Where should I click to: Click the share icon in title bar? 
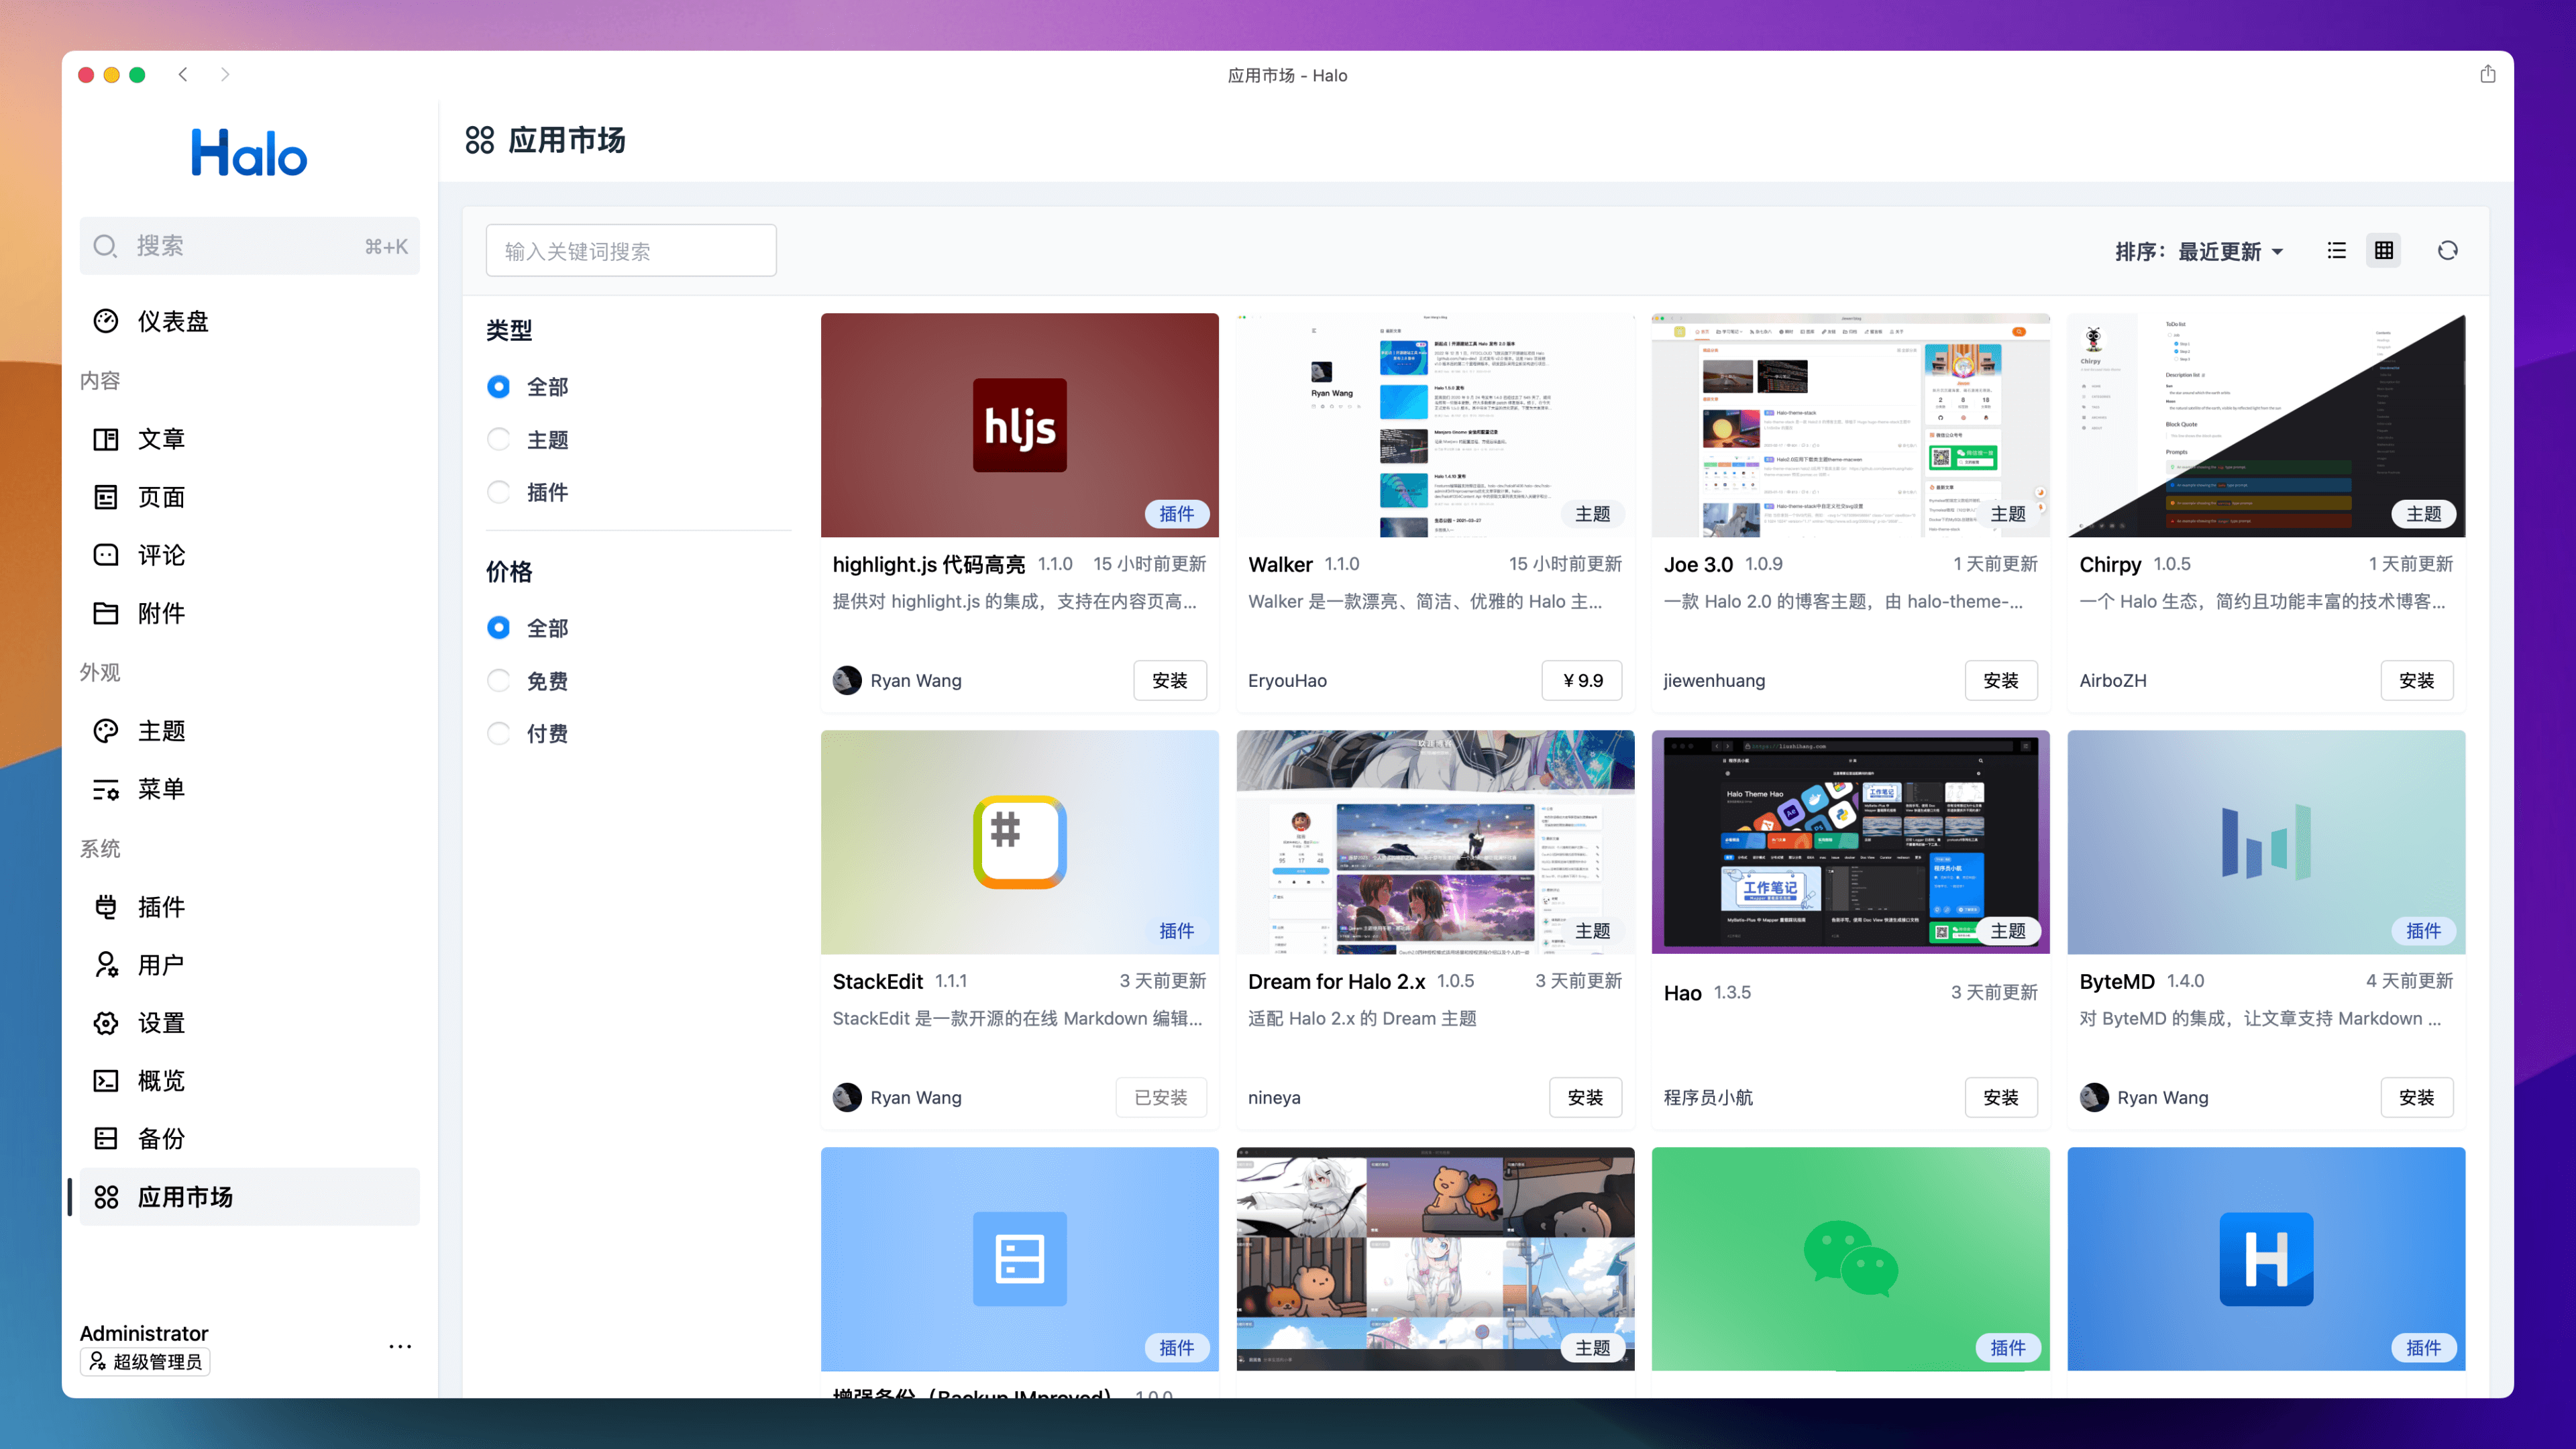pos(2488,74)
